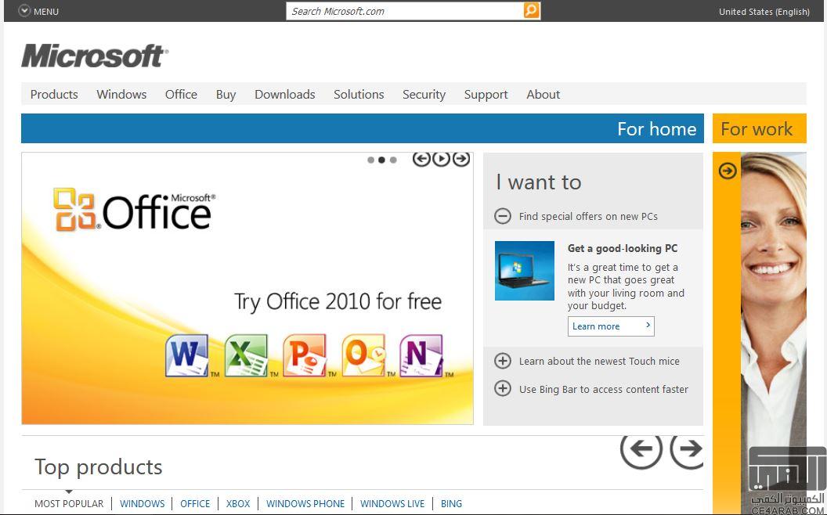
Task: Click the Outlook icon in the banner
Action: click(x=364, y=356)
